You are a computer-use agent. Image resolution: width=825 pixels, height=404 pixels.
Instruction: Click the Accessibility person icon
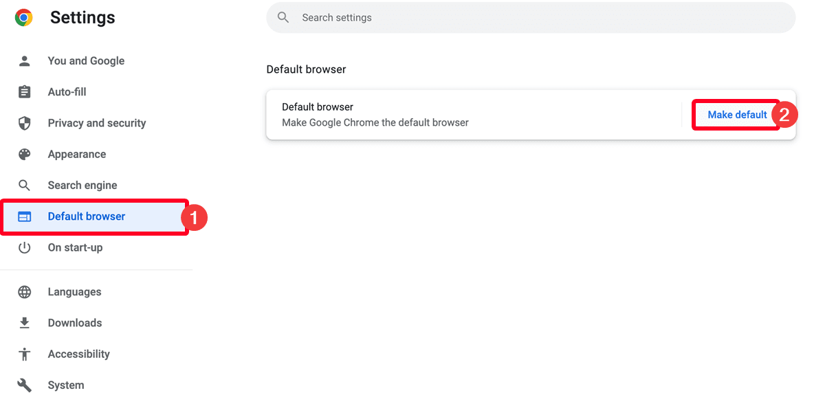click(x=25, y=353)
